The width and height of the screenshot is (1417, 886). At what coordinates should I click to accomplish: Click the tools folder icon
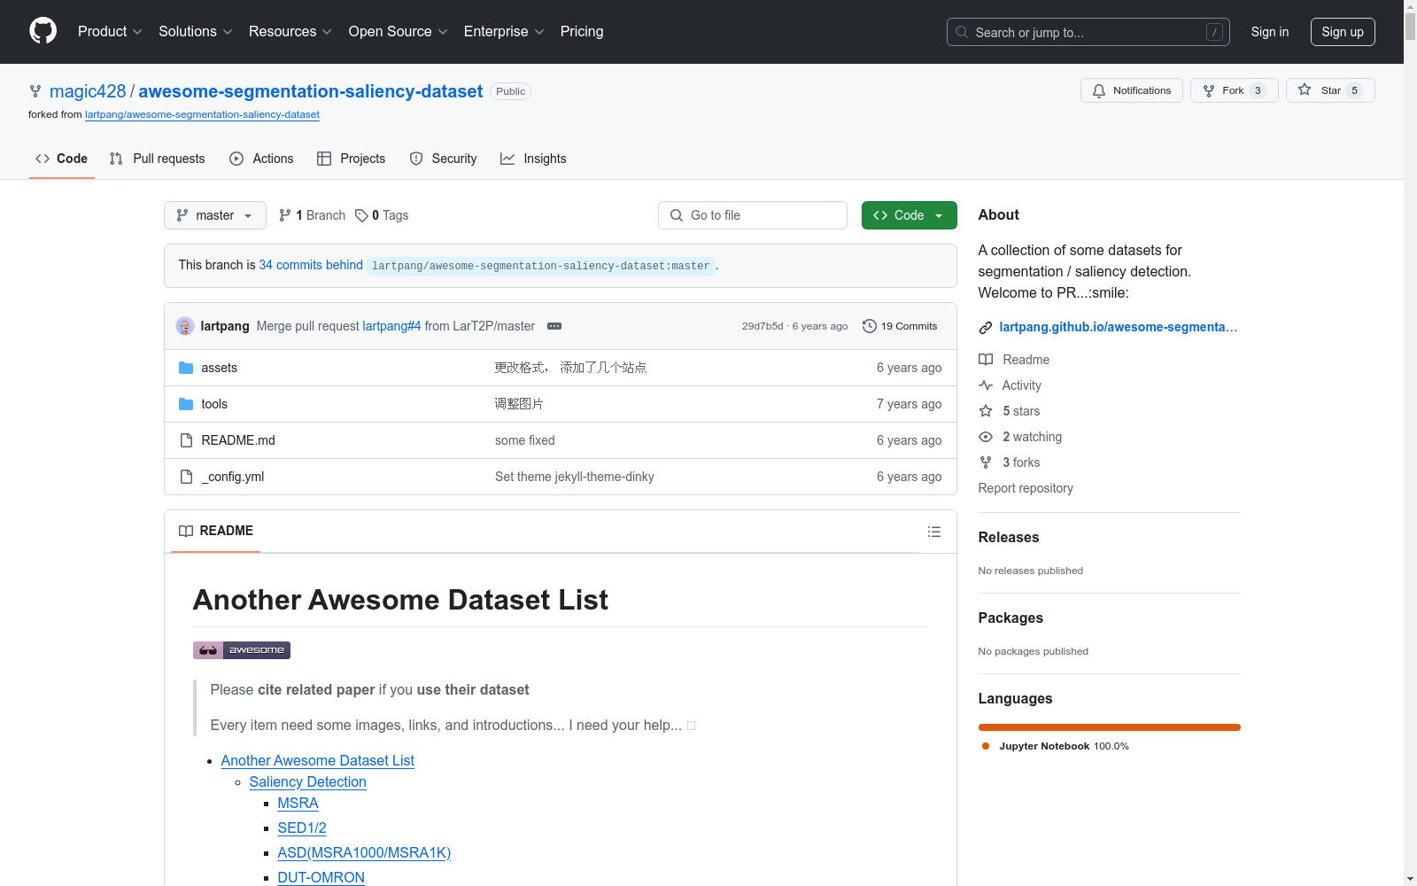[186, 404]
